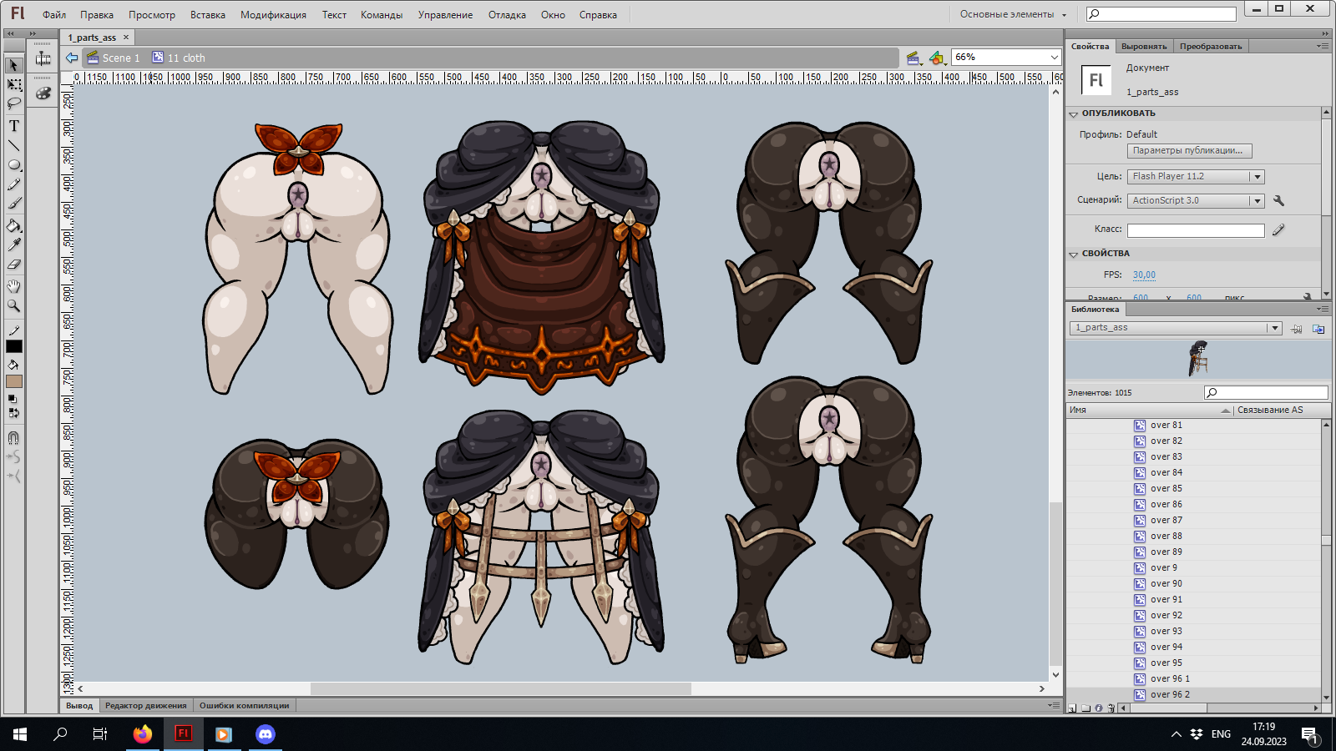Open Discord from the taskbar
This screenshot has width=1336, height=751.
[x=266, y=734]
